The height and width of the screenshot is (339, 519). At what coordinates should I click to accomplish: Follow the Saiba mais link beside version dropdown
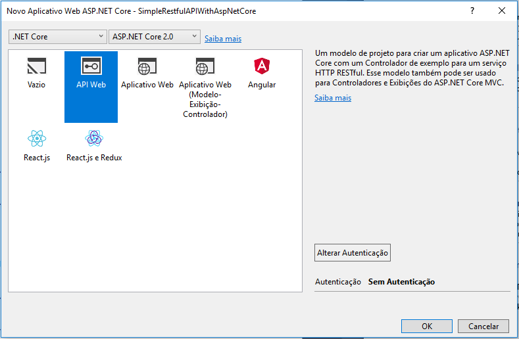click(223, 39)
